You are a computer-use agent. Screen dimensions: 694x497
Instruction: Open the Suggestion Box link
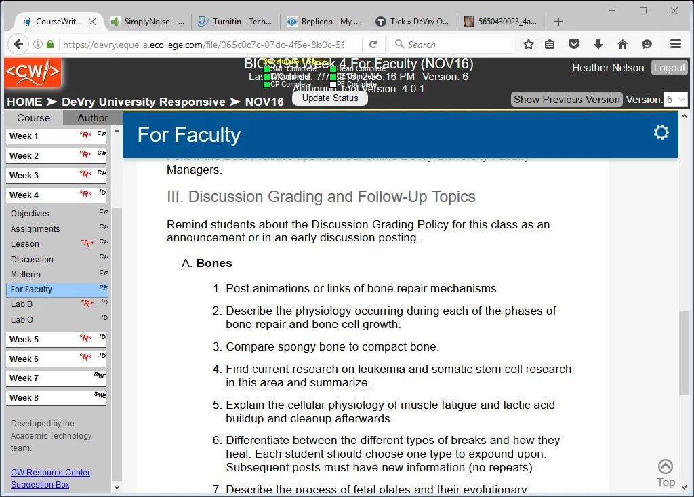40,485
